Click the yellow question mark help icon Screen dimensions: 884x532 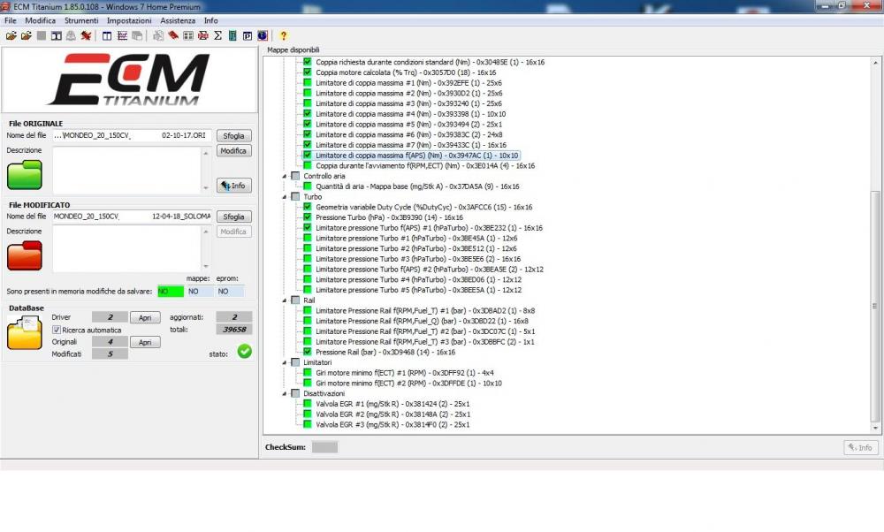(x=283, y=36)
